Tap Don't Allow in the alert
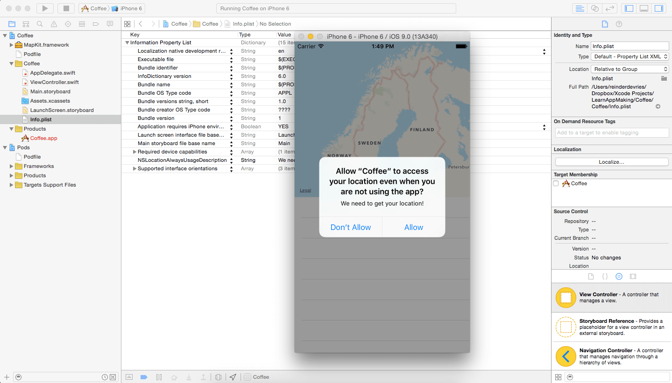 coord(350,227)
